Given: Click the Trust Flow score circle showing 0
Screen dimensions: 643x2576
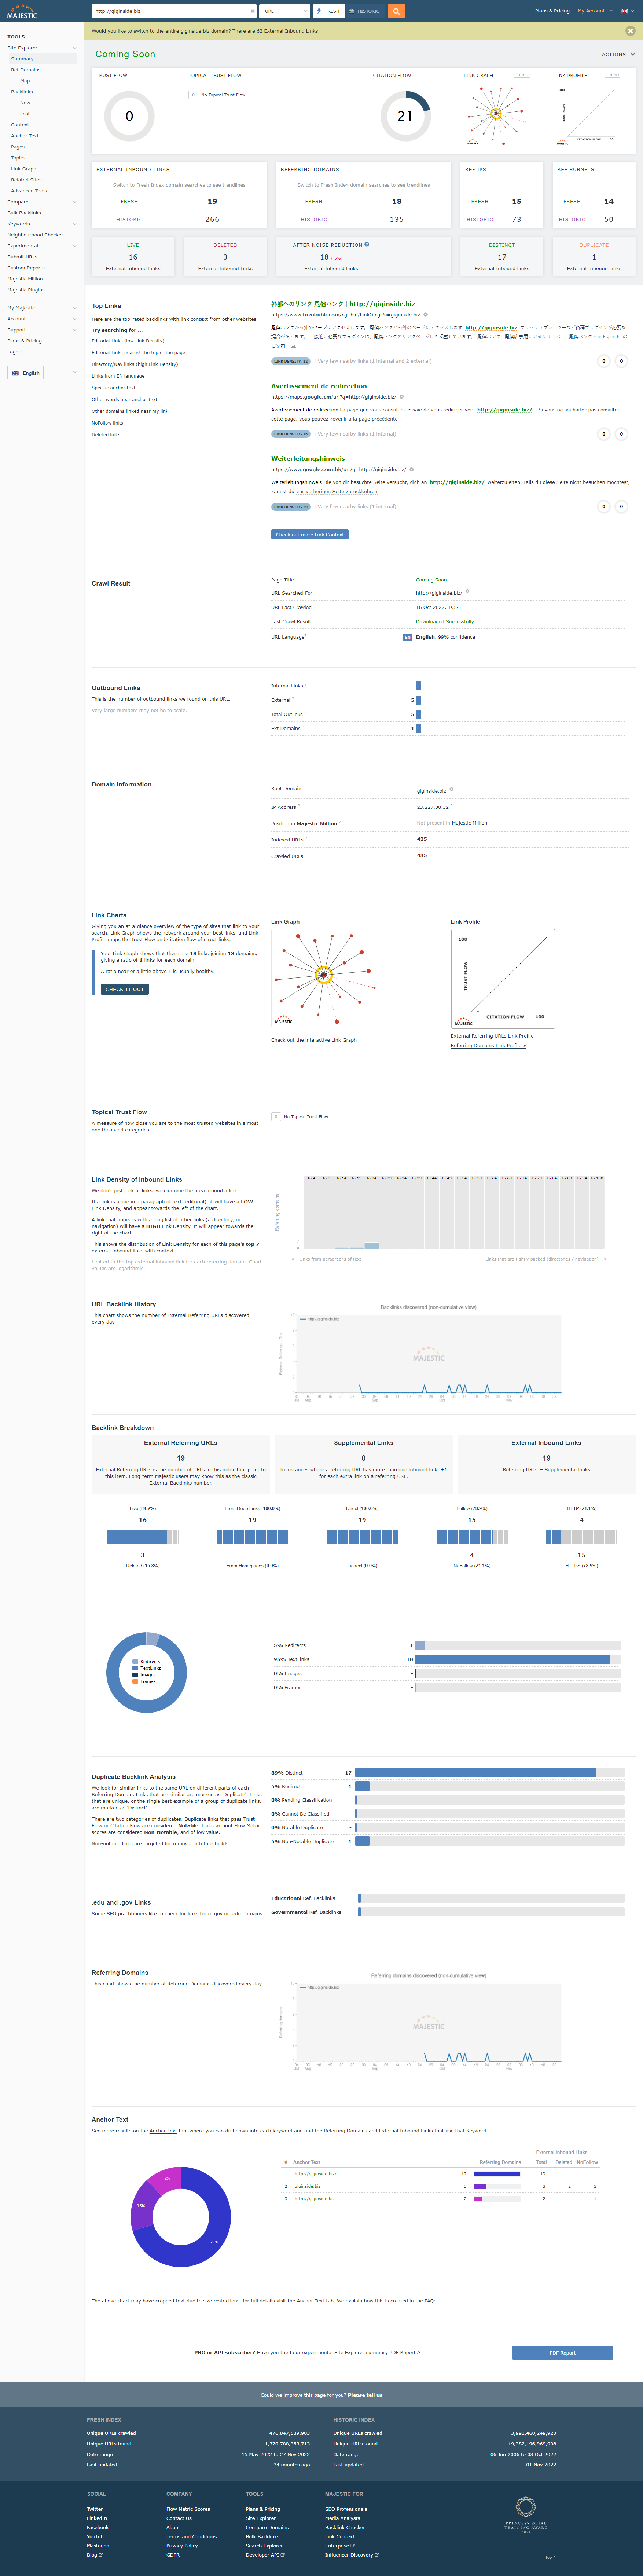Looking at the screenshot, I should (x=129, y=116).
